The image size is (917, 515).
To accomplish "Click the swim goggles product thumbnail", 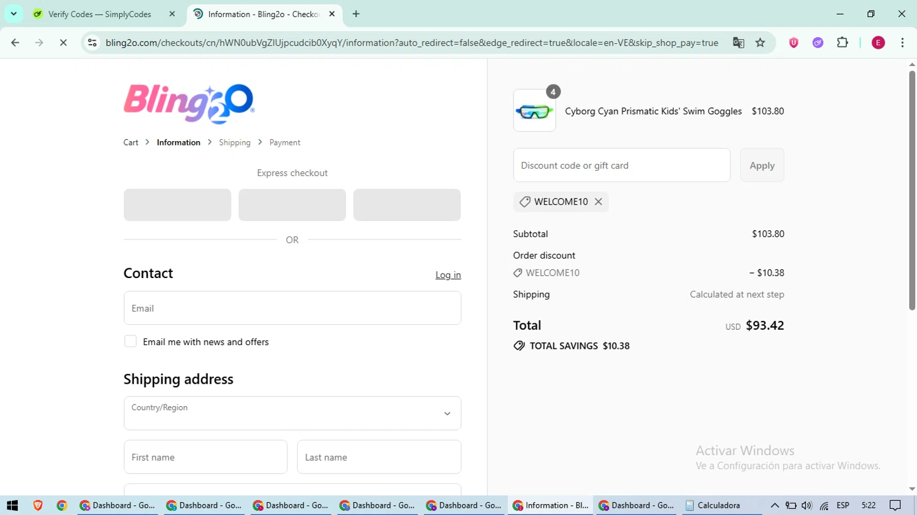I will coord(534,111).
